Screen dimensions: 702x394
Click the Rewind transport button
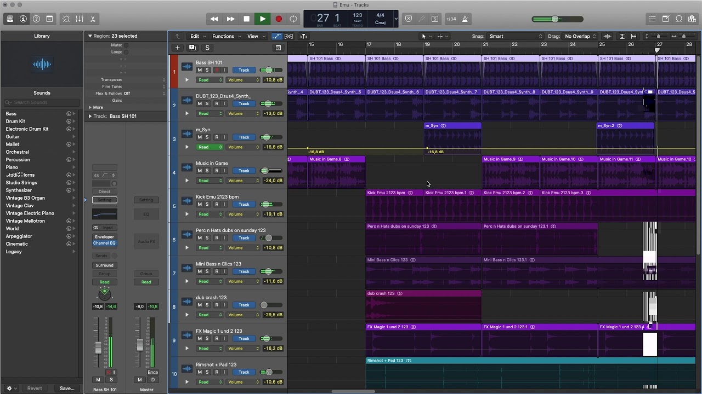click(214, 19)
